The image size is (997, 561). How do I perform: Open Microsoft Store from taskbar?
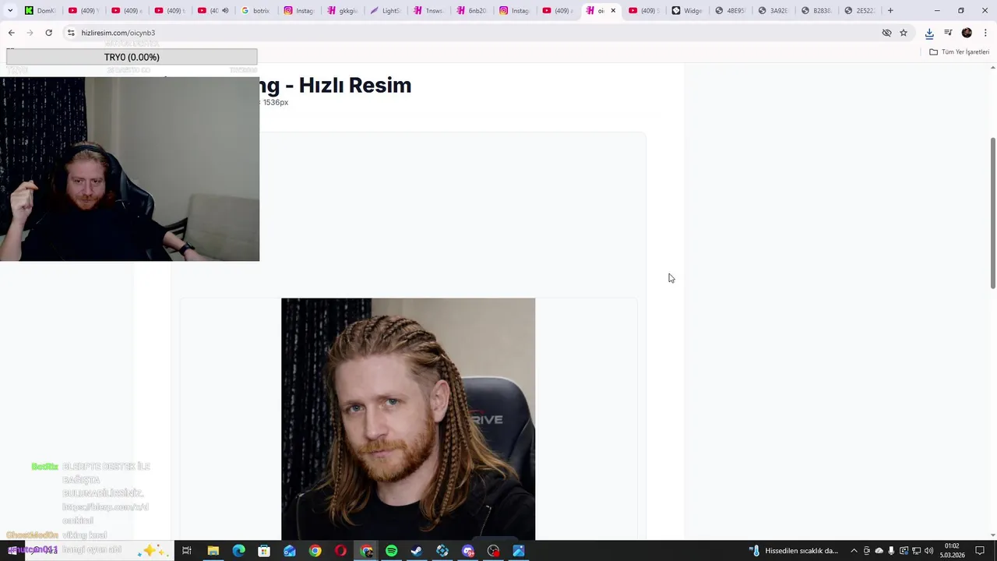(264, 551)
